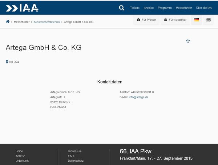218x165 pixels.
Task: Click the Artega GmbH & Co. KG contact name line
Action: point(65,92)
